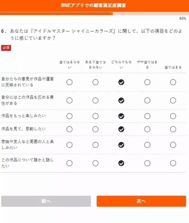
Task: Go to next page with 次へ
Action: point(141,201)
